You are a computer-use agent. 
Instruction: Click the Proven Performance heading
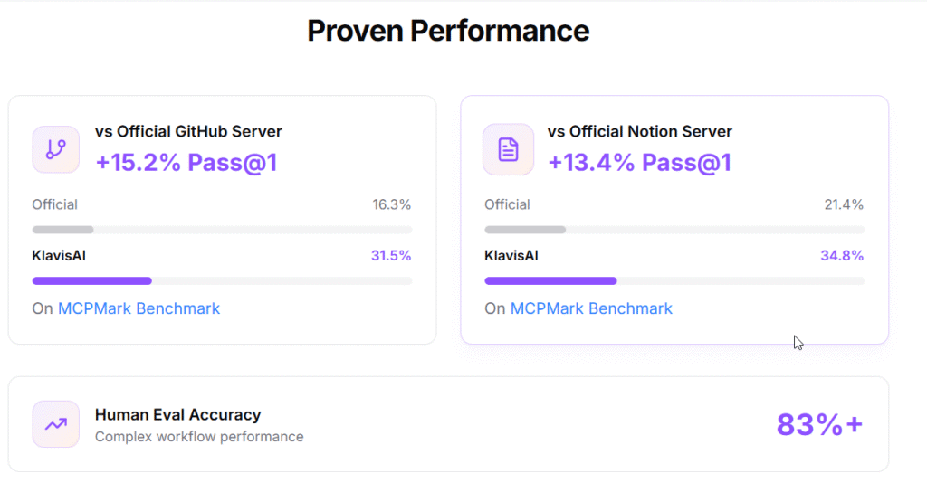448,31
